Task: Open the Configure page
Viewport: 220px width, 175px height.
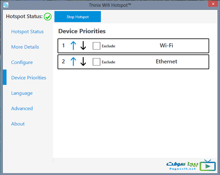Action: [22, 62]
